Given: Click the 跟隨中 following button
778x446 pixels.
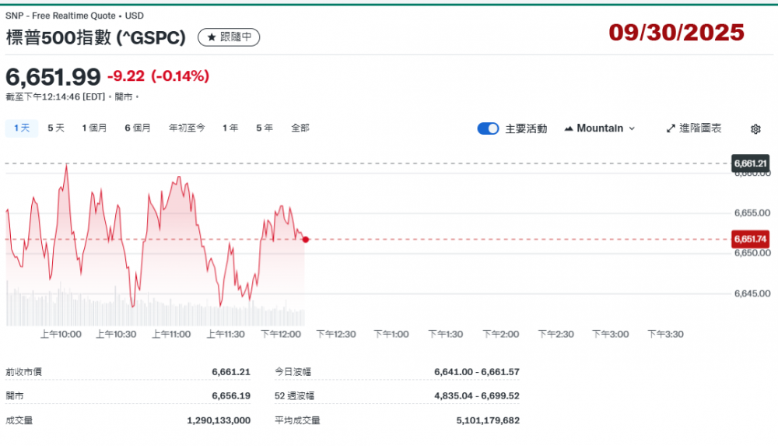Looking at the screenshot, I should point(237,37).
